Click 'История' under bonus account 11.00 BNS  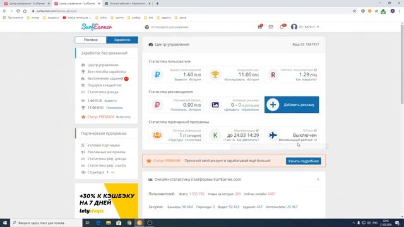pos(252,79)
